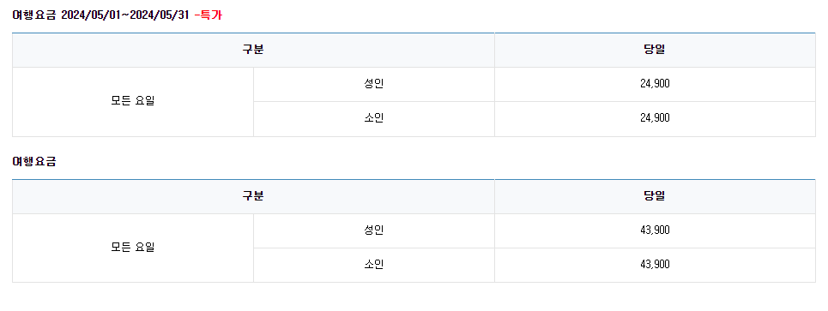Select the 2024/05/01 start date in heading

(93, 15)
